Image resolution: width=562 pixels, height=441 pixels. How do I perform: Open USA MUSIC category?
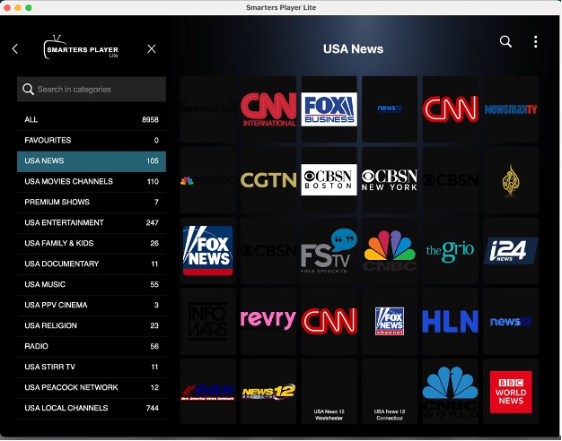92,284
